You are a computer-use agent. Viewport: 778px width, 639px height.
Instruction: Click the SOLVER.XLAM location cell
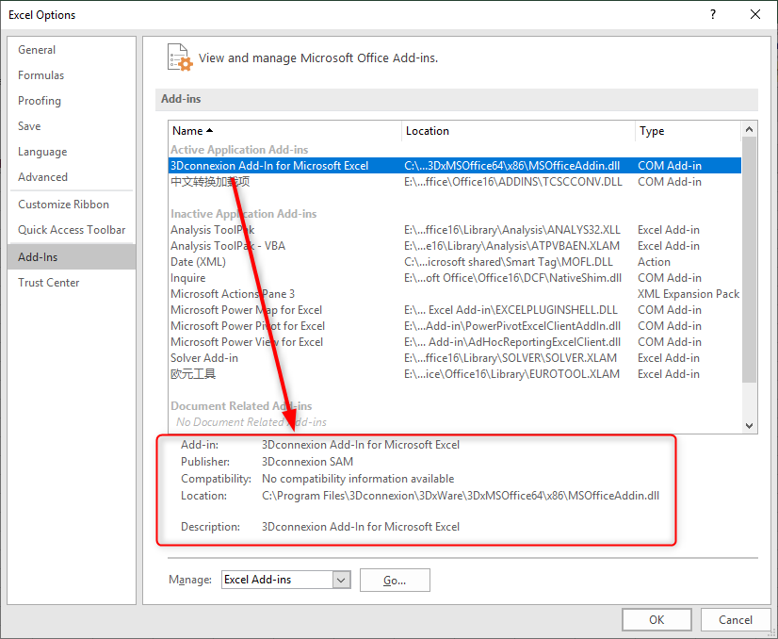[511, 358]
